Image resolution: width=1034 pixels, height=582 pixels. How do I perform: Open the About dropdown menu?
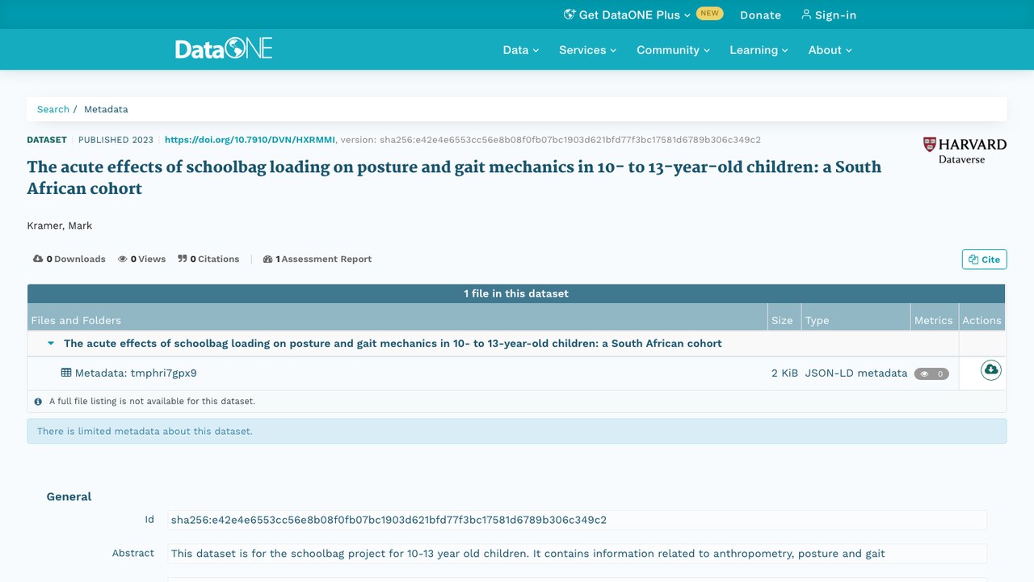tap(830, 50)
